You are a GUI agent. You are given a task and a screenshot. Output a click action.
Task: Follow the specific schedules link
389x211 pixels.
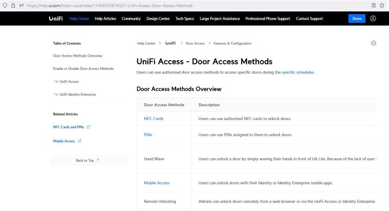point(298,72)
